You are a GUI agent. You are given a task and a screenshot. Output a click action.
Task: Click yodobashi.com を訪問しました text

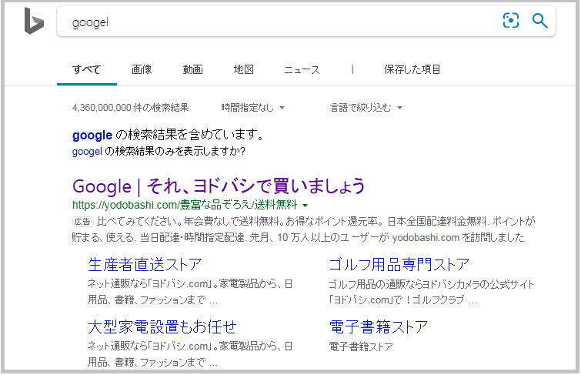tap(459, 237)
